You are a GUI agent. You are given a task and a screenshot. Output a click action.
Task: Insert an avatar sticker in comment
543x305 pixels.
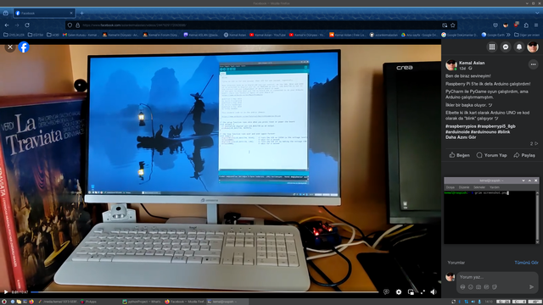(462, 287)
